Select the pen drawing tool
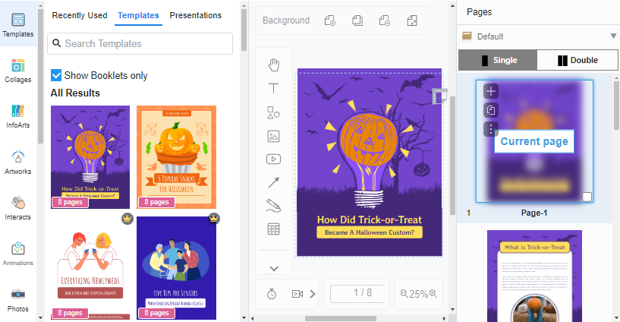 point(274,206)
